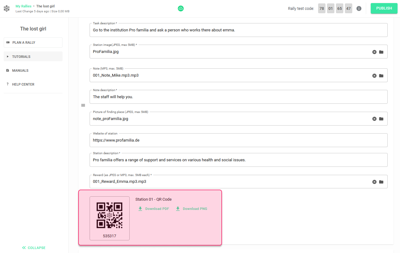The height and width of the screenshot is (253, 400).
Task: Download the Station 01 QR code PDF
Action: point(154,209)
